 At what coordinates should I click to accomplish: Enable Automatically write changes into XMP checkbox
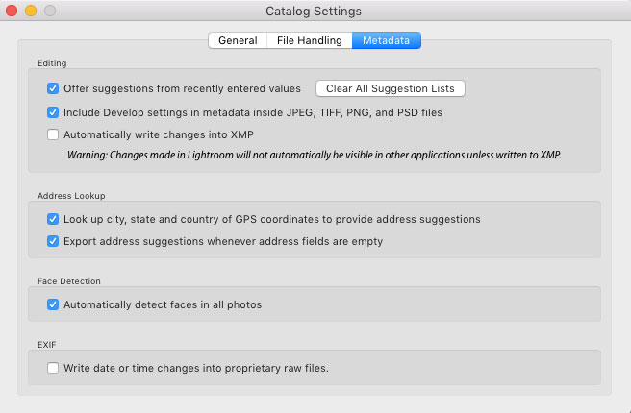53,134
